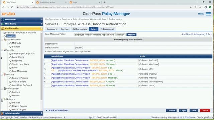
Task: Click the Configuration section icon
Action: coord(3,28)
